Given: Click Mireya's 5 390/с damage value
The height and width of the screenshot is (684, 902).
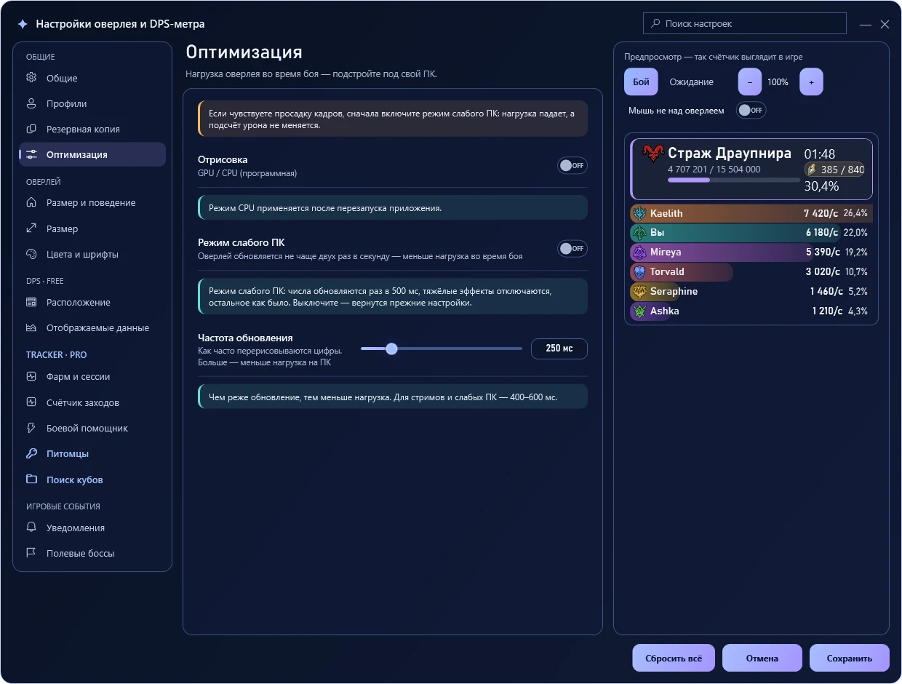Looking at the screenshot, I should point(823,252).
